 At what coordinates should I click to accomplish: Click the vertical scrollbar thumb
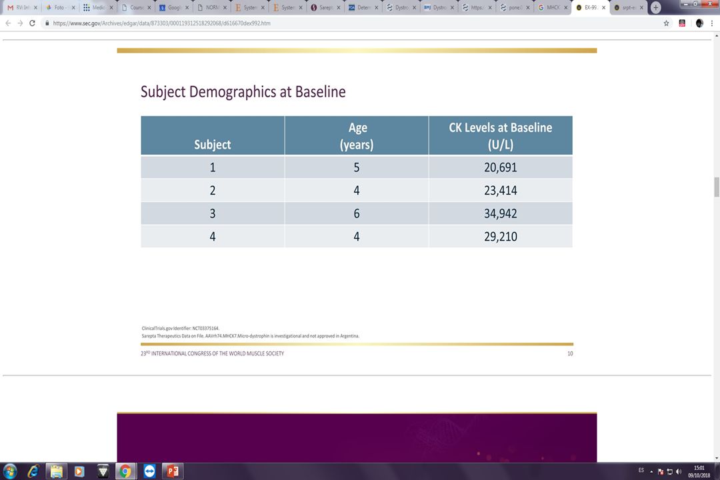(716, 187)
